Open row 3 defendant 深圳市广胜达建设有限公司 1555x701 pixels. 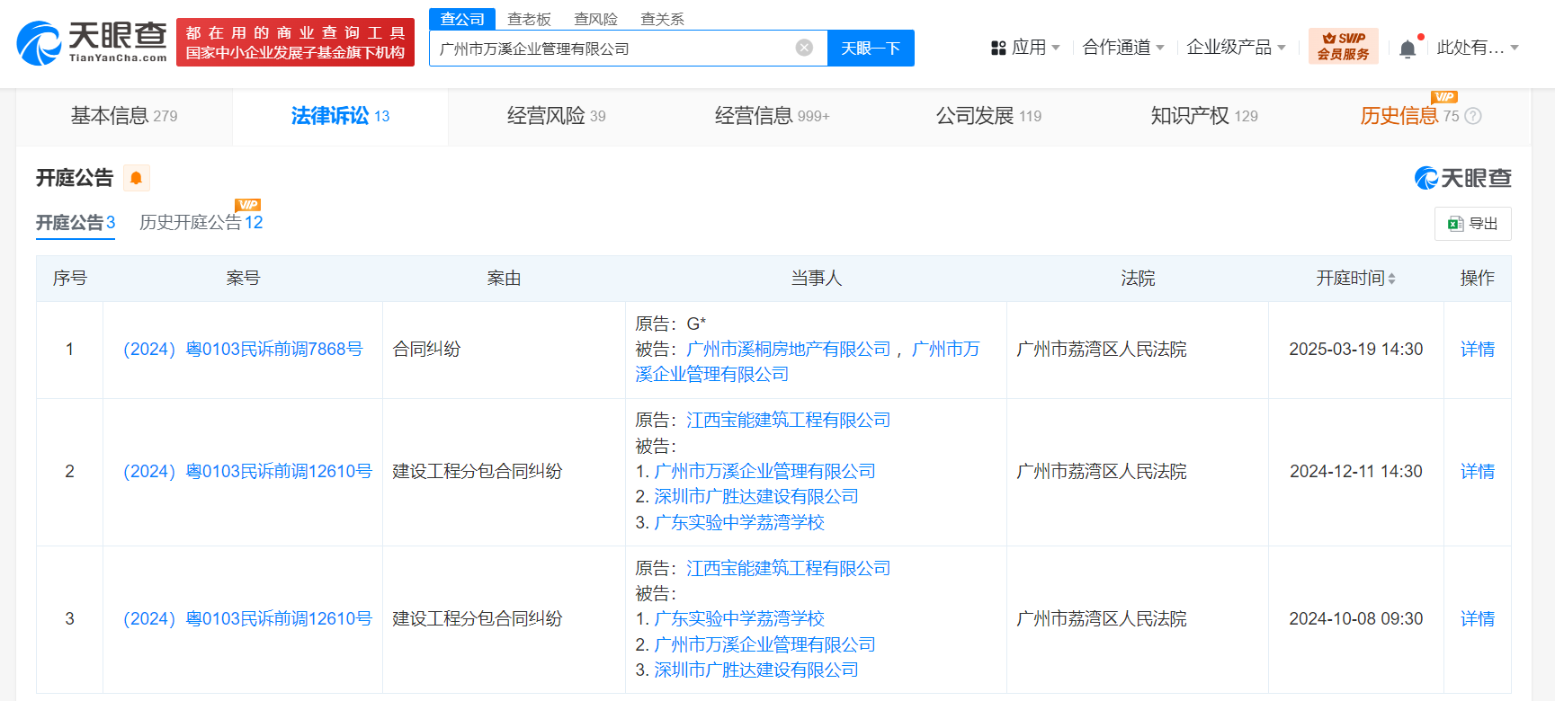pos(756,670)
